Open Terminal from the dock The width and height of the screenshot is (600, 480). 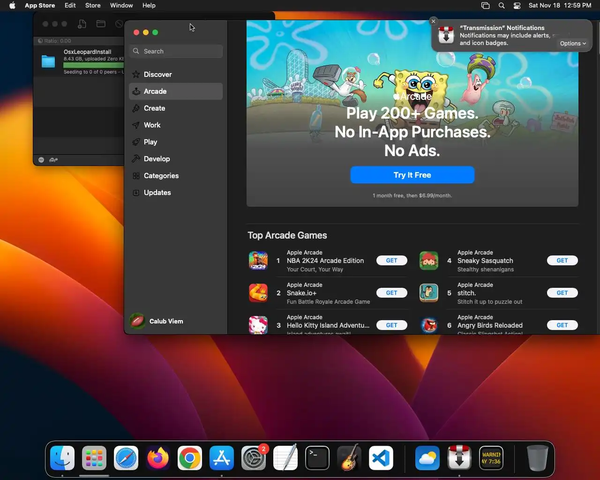[x=317, y=458]
